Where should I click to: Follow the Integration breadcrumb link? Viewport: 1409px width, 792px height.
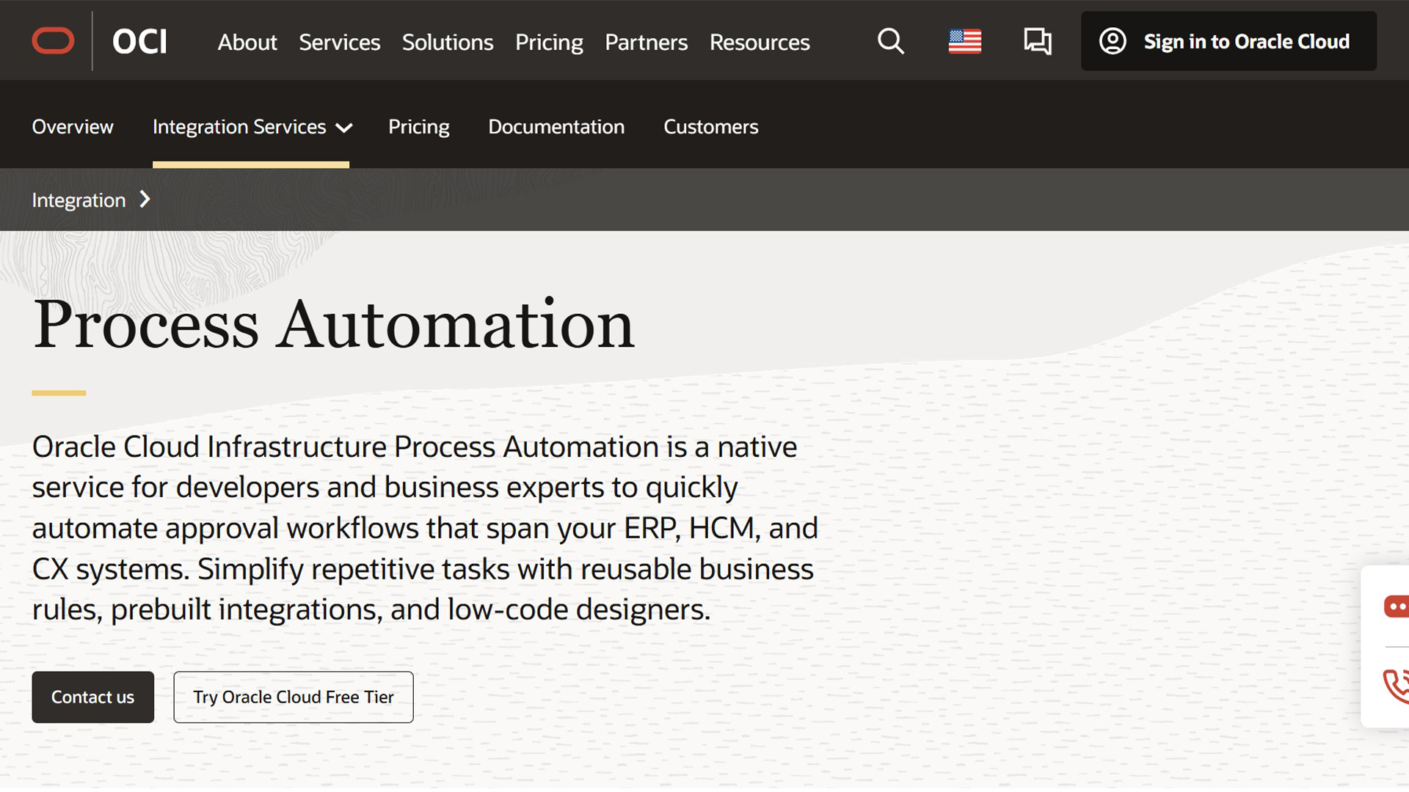(79, 200)
